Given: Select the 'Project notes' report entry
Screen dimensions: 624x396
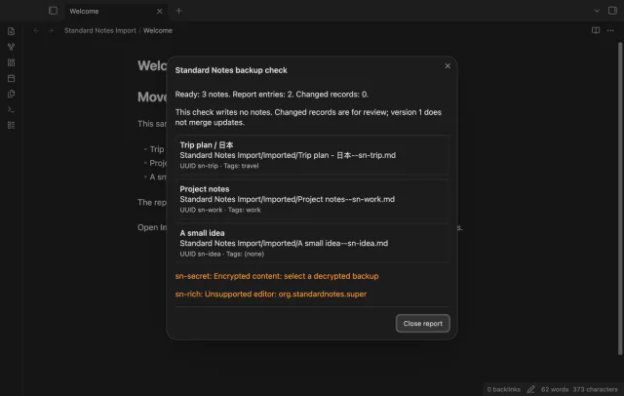Looking at the screenshot, I should (x=312, y=199).
